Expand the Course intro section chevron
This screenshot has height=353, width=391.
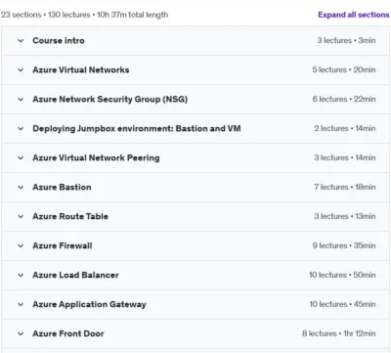coord(21,41)
